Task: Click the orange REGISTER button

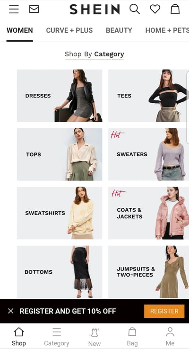Action: 164,311
